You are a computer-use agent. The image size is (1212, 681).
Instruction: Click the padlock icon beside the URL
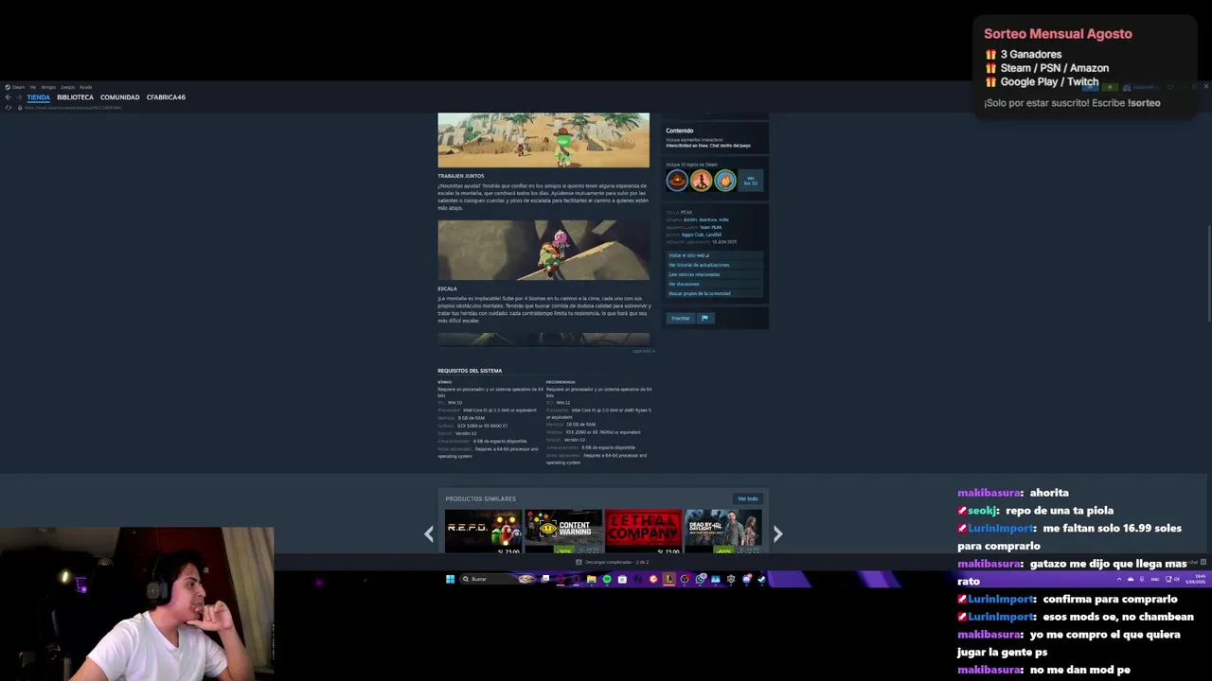point(20,108)
